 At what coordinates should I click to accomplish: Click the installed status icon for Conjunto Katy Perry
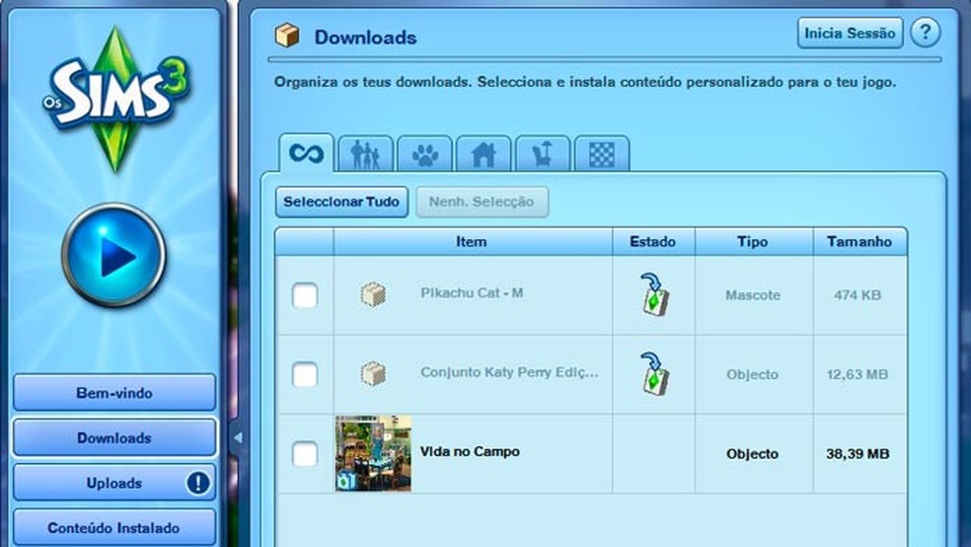[654, 374]
